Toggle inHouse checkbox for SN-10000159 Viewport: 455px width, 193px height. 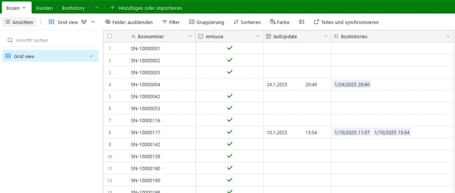[230, 156]
